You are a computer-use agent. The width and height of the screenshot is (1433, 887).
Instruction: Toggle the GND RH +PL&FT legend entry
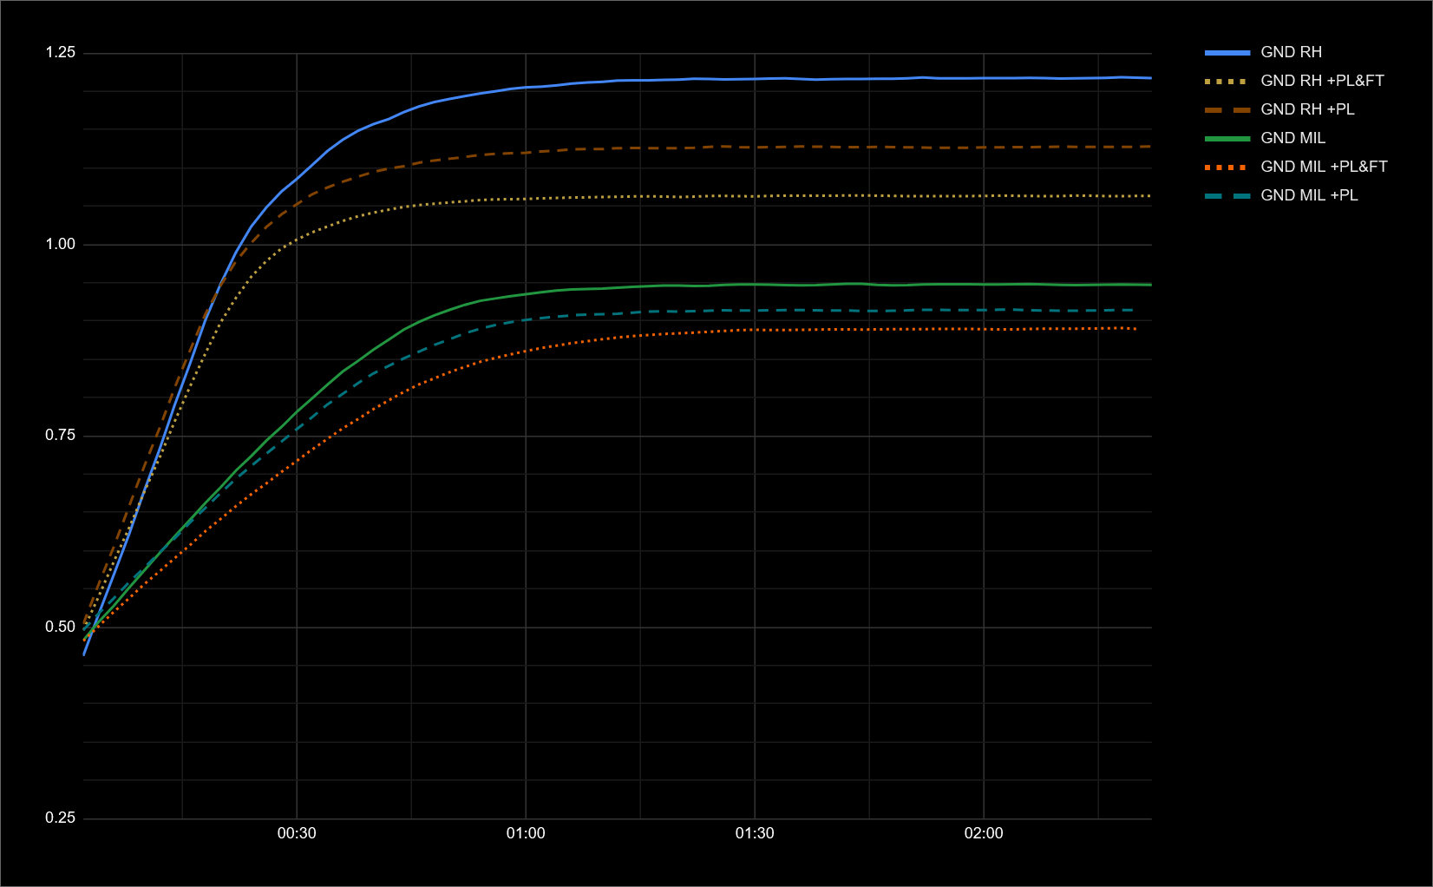pyautogui.click(x=1322, y=81)
